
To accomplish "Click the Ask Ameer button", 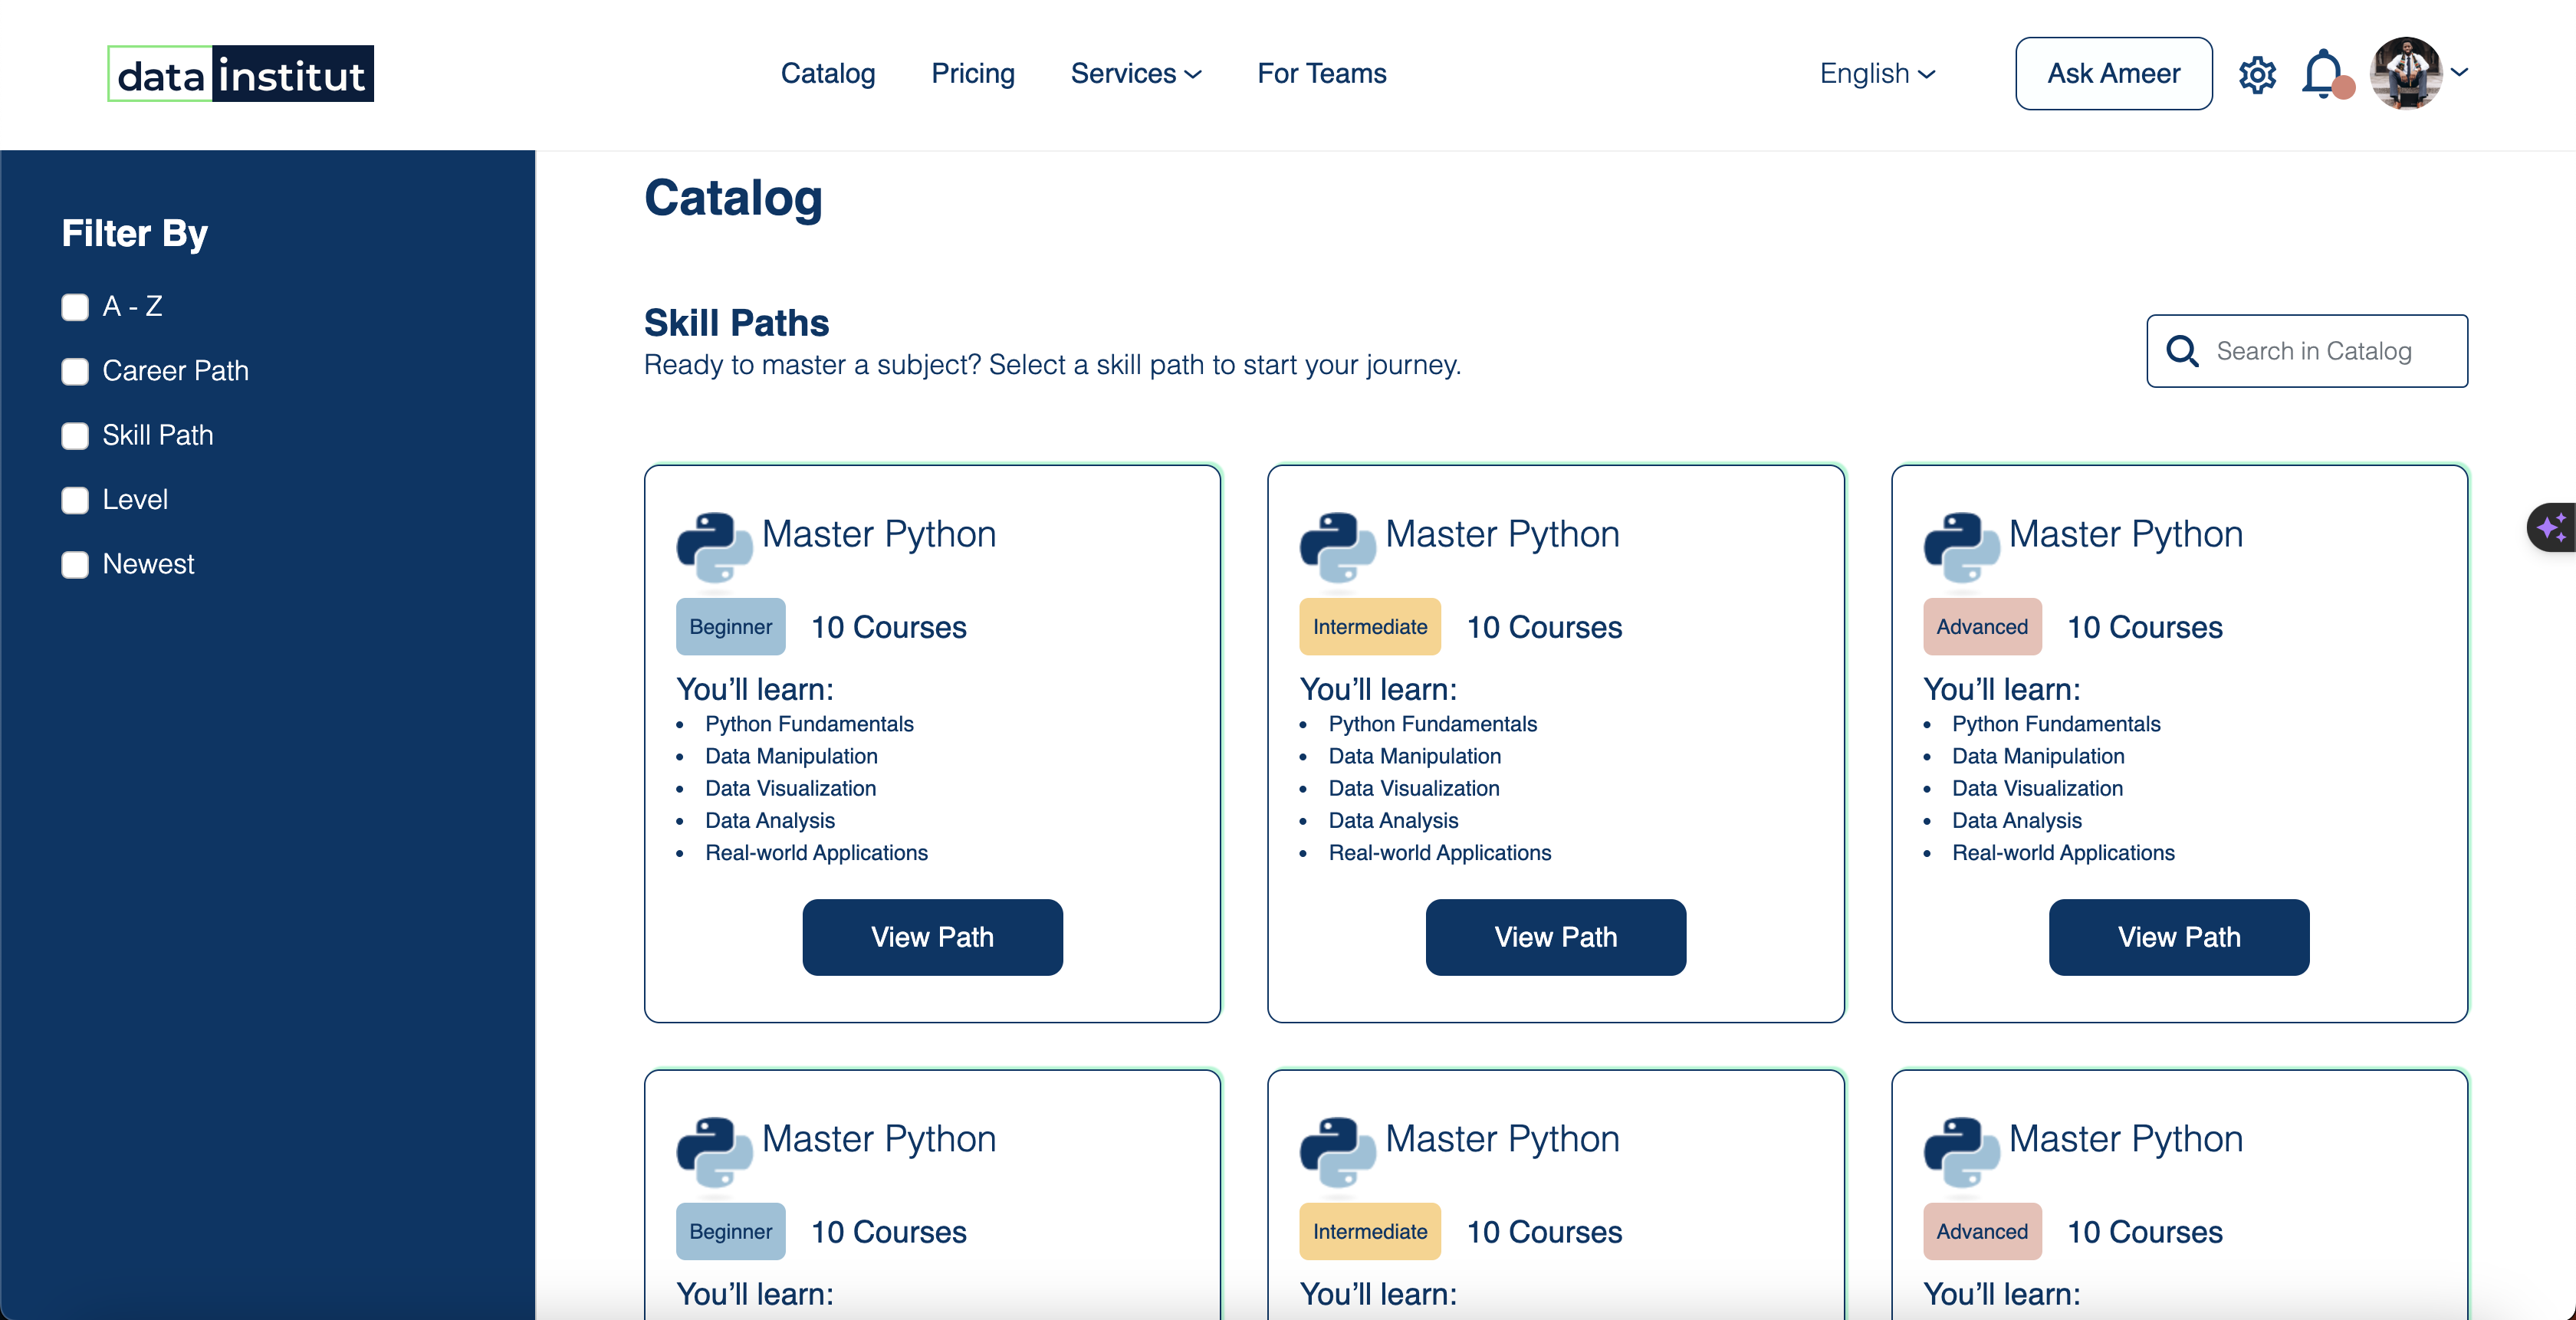I will 2113,74.
